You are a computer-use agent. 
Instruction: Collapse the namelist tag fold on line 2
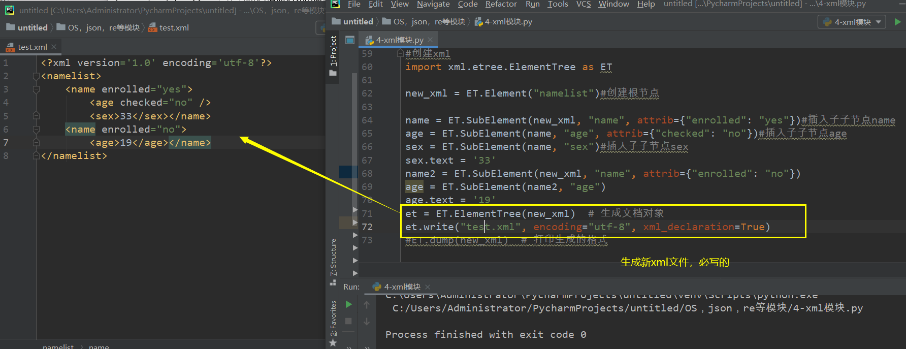pos(36,76)
